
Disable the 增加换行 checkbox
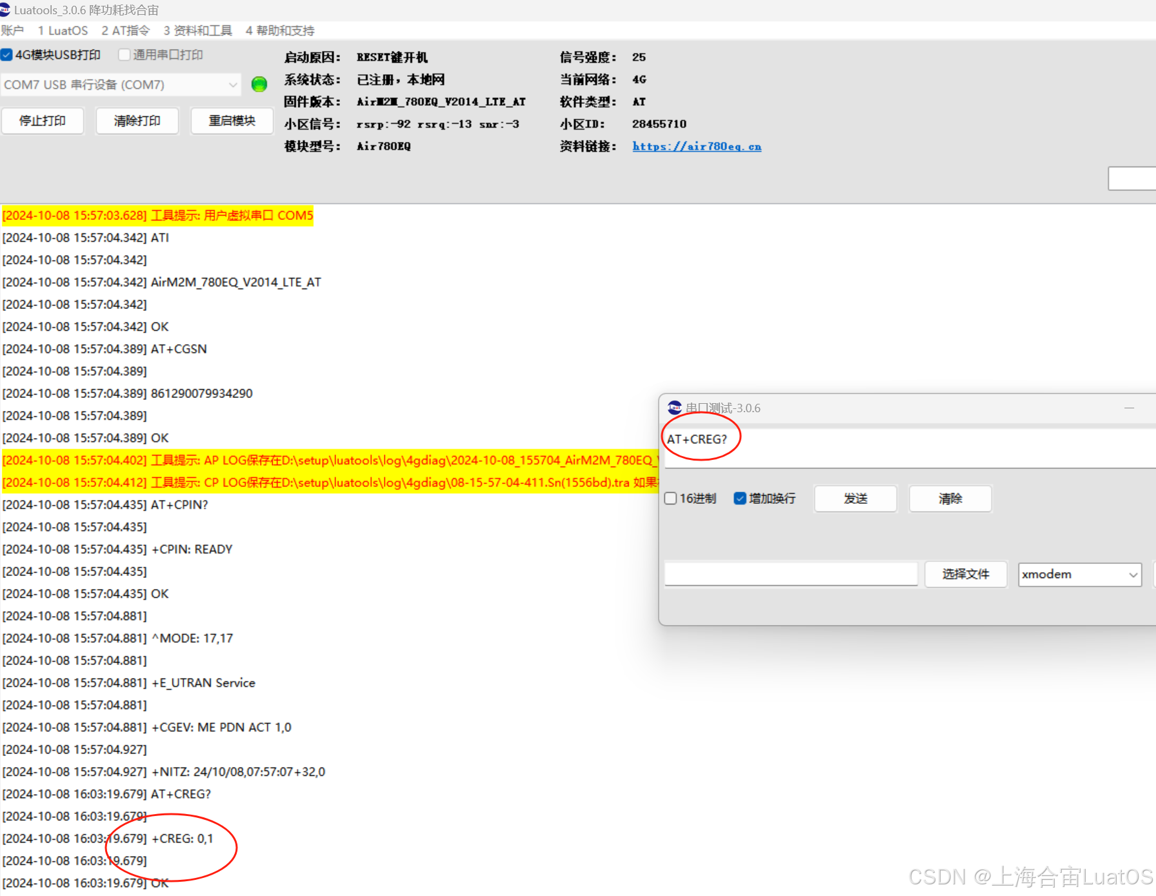(x=740, y=498)
